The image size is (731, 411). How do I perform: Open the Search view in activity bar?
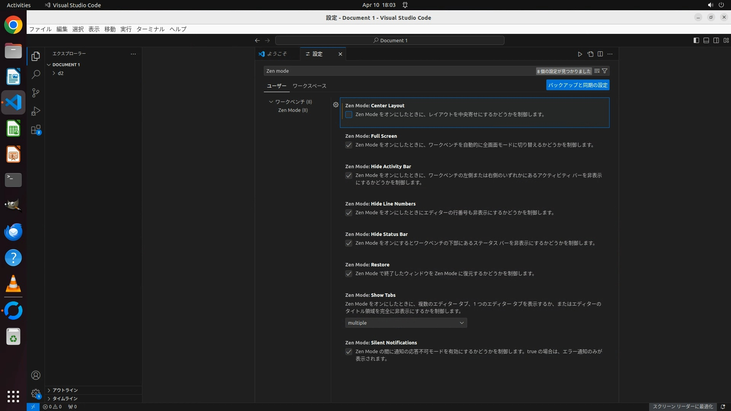point(36,75)
